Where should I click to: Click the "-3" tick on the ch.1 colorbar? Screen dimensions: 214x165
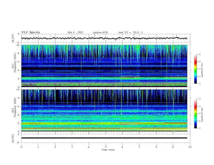199,54
